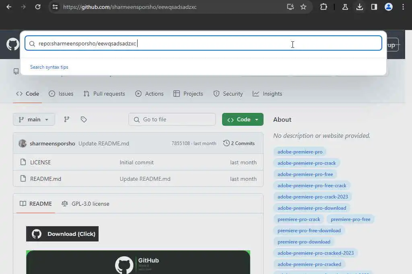The image size is (412, 274).
Task: Open topic premiere-pro-free-download
Action: click(x=309, y=231)
